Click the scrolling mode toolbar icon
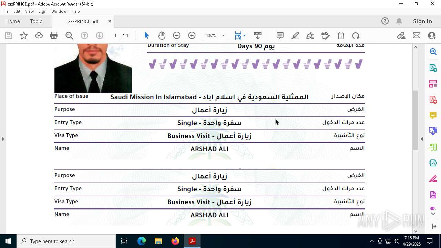Screen dimensions: 441x248 tap(258, 35)
